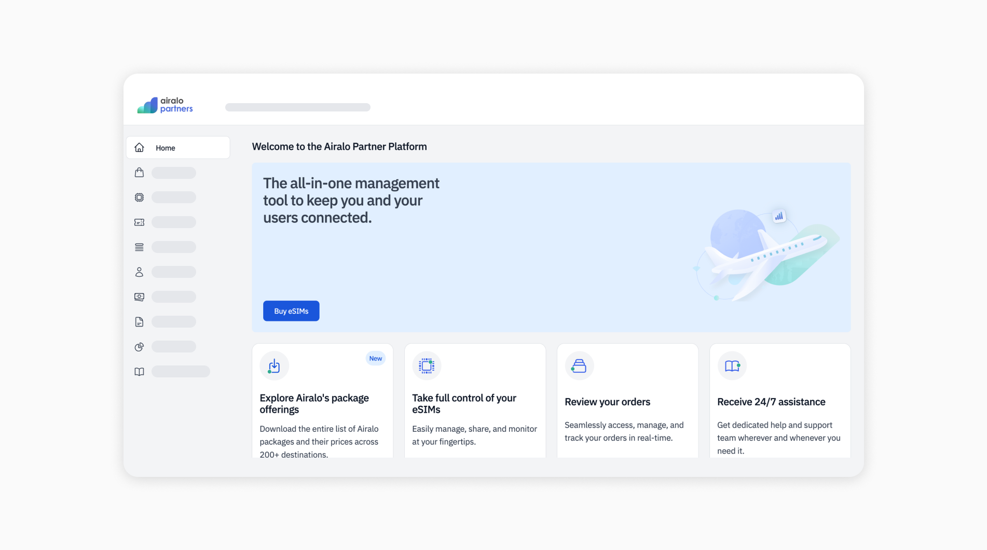
Task: Open the user profile icon in sidebar
Action: (139, 272)
